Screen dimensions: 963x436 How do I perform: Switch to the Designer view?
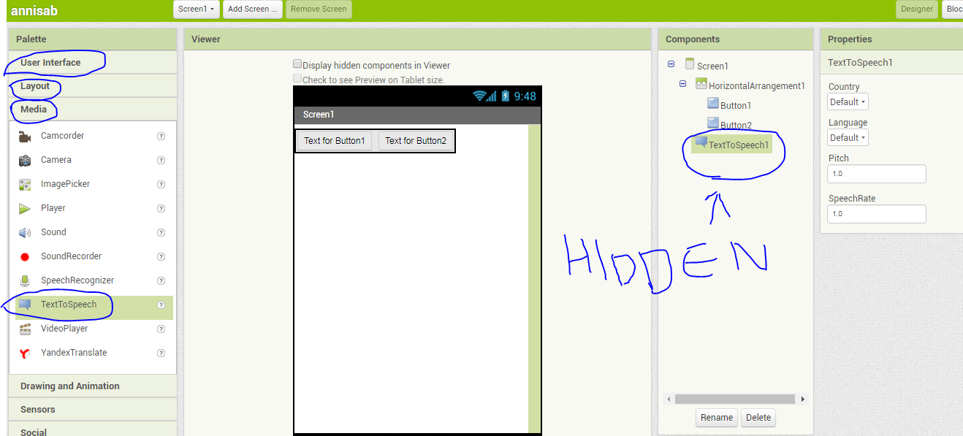[916, 9]
